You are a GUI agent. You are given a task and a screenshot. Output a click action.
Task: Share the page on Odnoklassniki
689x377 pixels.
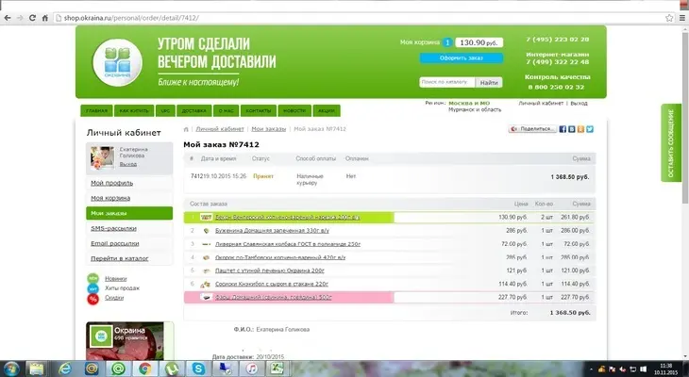[580, 129]
